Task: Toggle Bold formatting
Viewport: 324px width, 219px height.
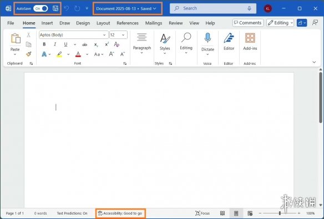Action: [x=44, y=44]
